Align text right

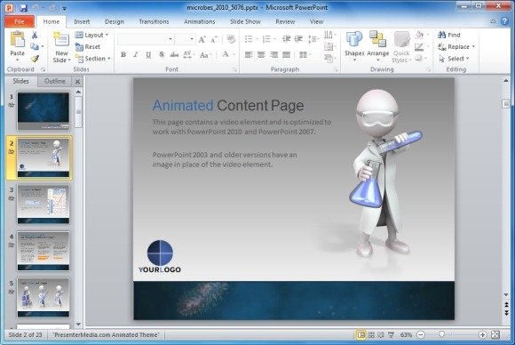[273, 54]
